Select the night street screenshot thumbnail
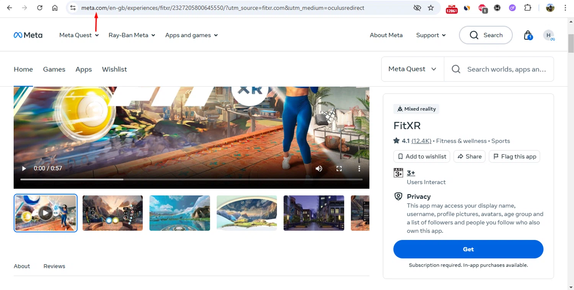The height and width of the screenshot is (290, 574). [x=314, y=213]
